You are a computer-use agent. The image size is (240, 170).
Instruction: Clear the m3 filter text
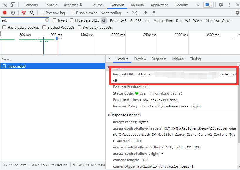[47, 20]
